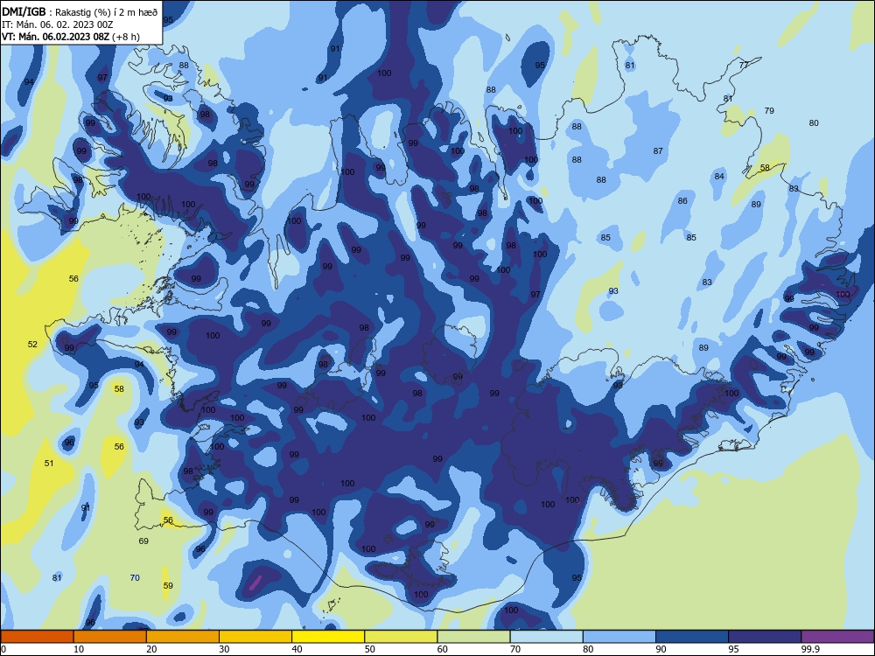Viewport: 875px width, 656px height.
Task: Pick the 20–30 amber legend color band
Action: click(x=183, y=637)
